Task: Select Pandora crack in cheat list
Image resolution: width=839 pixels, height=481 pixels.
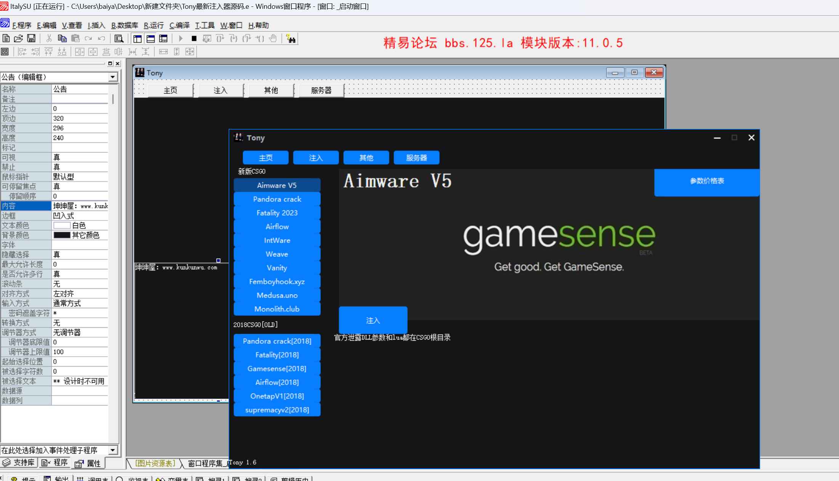Action: click(277, 199)
